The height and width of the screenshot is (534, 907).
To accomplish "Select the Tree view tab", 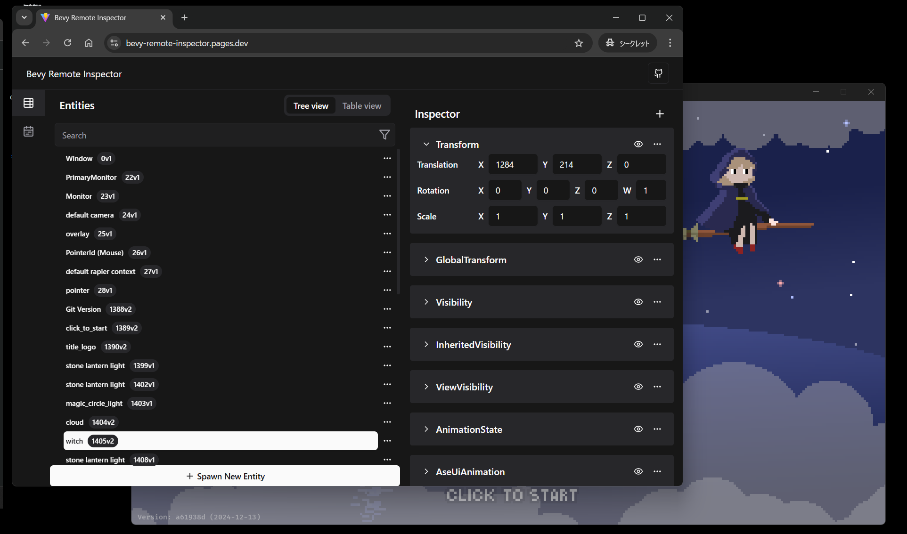I will coord(311,106).
